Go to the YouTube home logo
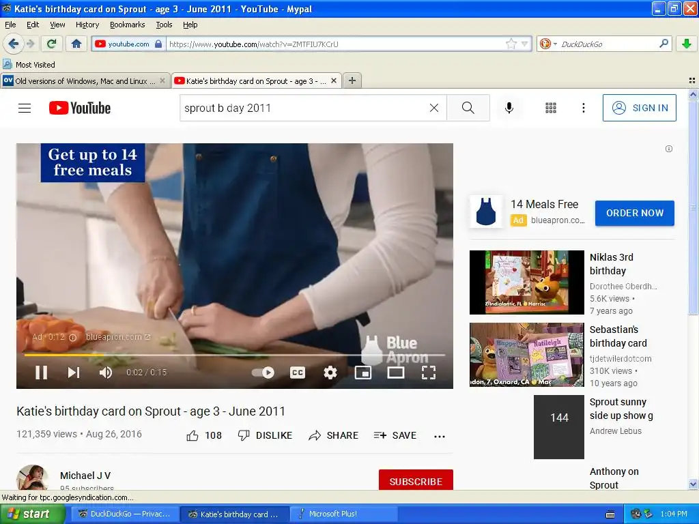This screenshot has height=524, width=699. (80, 108)
